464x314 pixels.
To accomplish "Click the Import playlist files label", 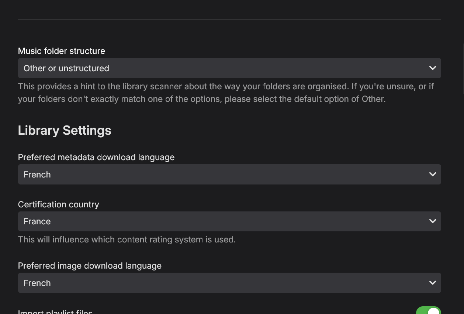I will click(x=55, y=312).
